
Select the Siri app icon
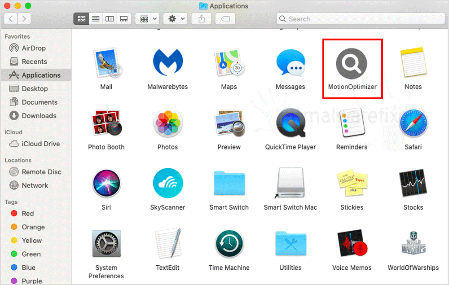tap(106, 184)
